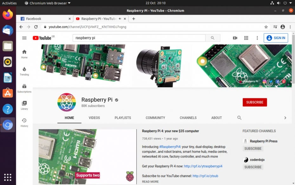The image size is (295, 185).
Task: Open Chromium's three-dot menu
Action: (x=290, y=27)
